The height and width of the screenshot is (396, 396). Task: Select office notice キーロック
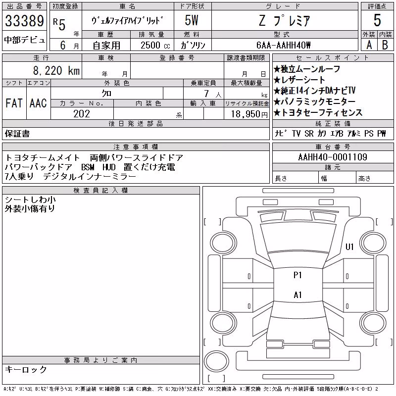pos(26,369)
